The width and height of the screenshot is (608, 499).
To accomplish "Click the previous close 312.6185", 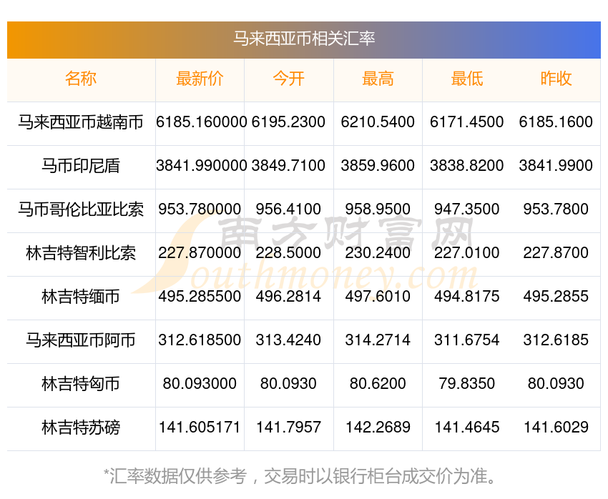I will 556,340.
